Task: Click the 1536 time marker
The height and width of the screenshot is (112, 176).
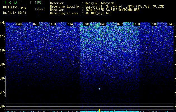Action: coord(103,24)
